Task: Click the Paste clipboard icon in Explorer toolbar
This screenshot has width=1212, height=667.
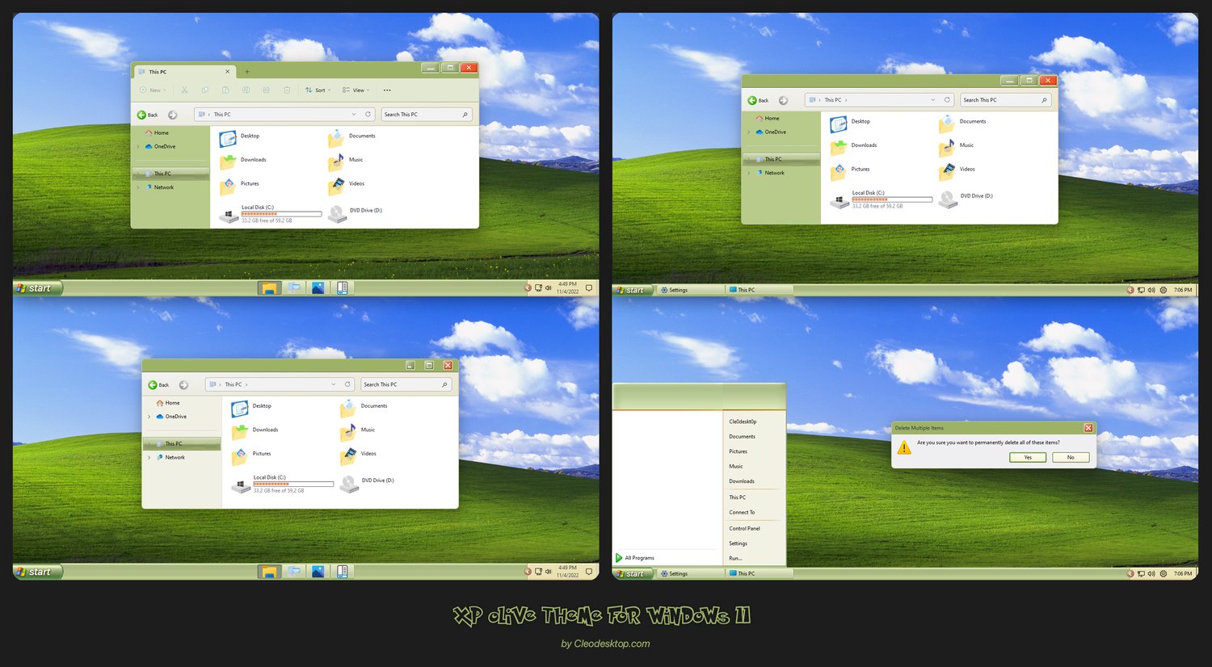Action: click(225, 90)
